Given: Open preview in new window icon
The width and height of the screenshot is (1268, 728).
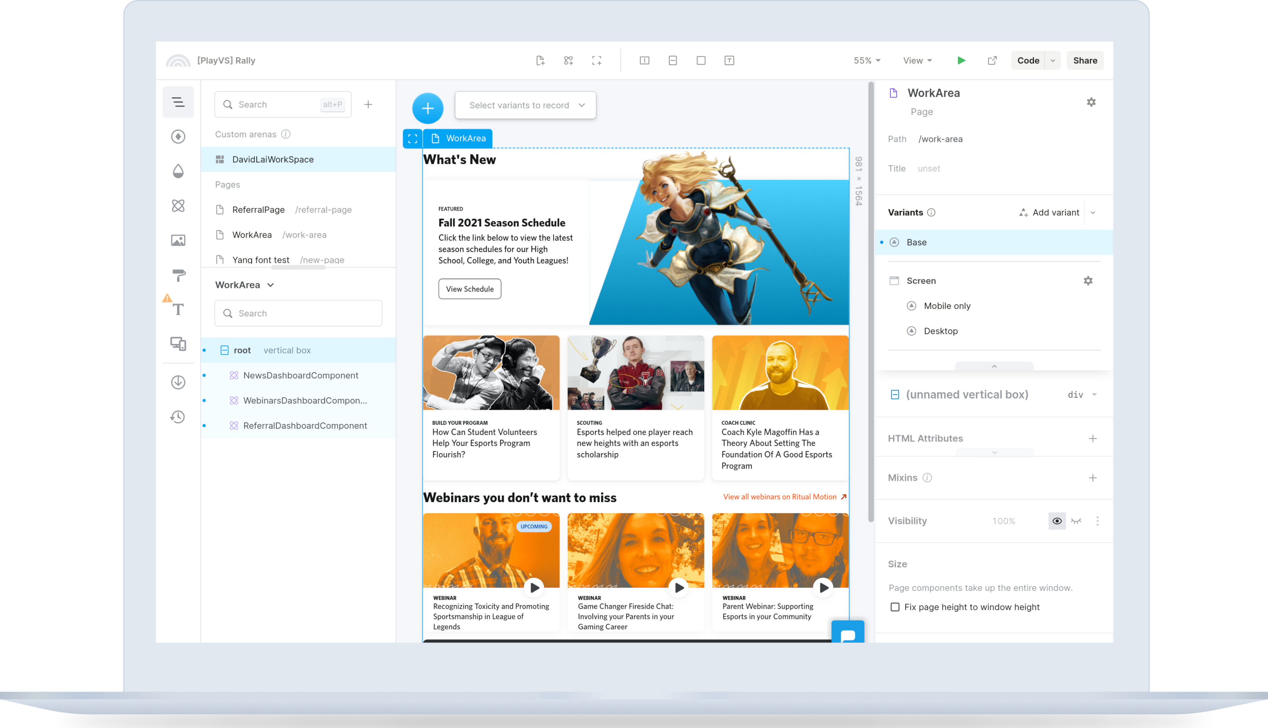Looking at the screenshot, I should [x=992, y=60].
